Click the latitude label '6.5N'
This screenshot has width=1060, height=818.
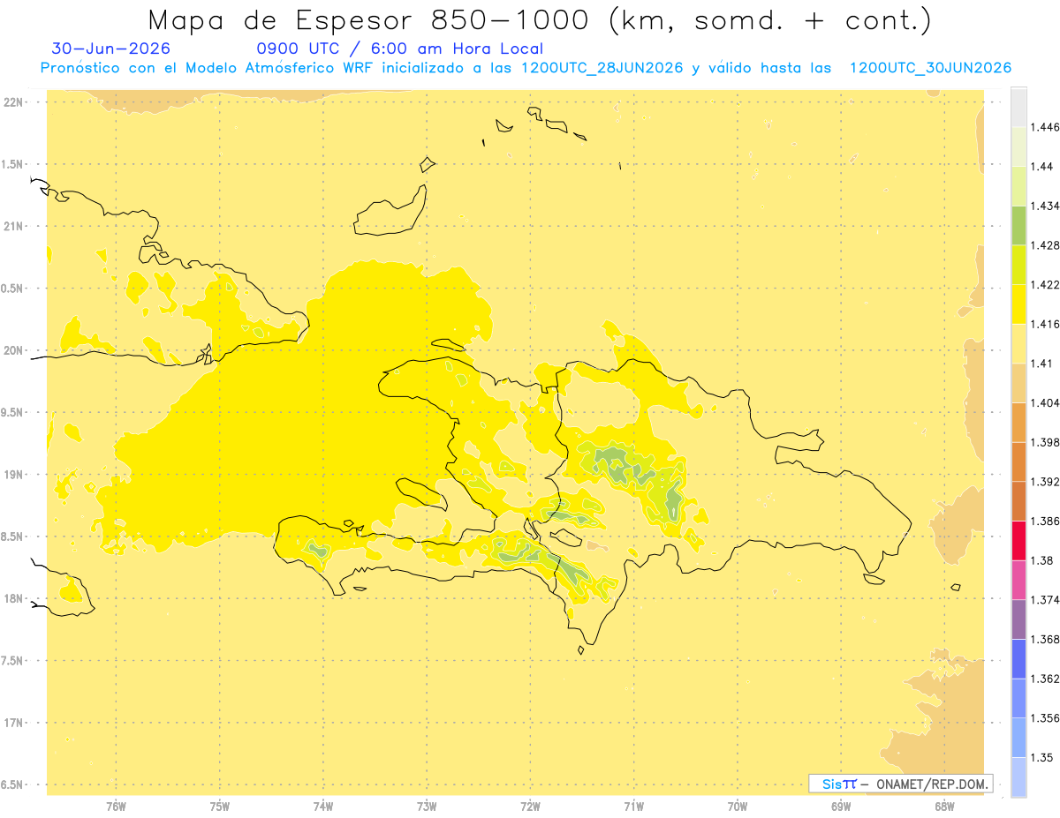[13, 785]
